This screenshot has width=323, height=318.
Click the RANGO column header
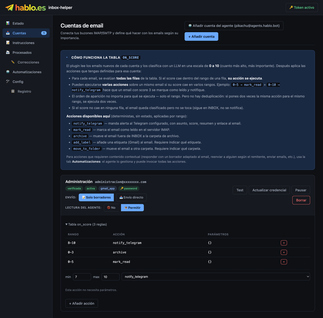73,234
